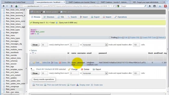Click the browser home icon
The height and width of the screenshot is (95, 169).
150,6
